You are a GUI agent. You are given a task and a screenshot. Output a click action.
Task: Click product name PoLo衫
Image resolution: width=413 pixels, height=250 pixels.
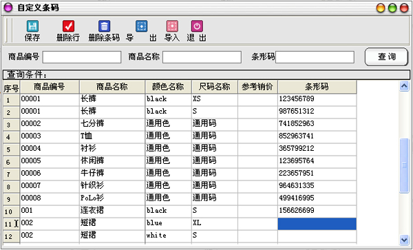pos(92,198)
